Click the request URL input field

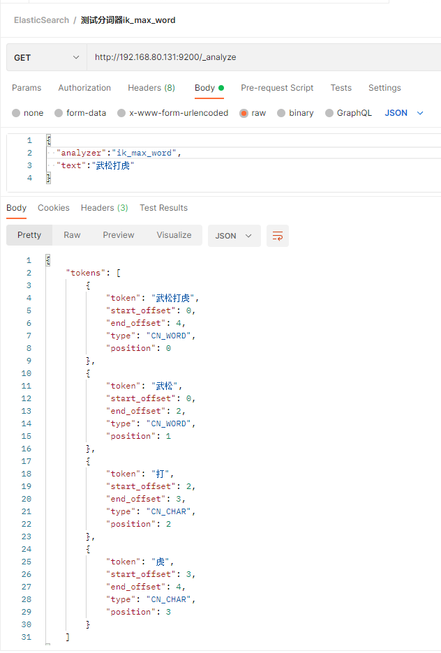click(x=264, y=57)
